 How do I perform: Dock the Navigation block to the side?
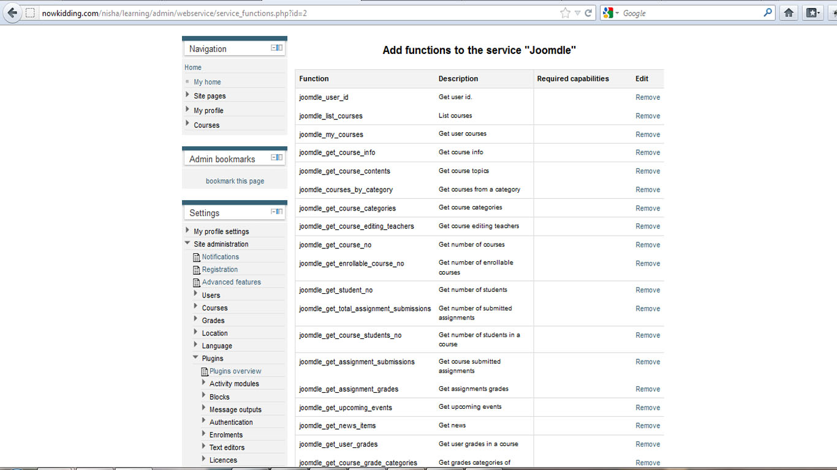pos(280,48)
